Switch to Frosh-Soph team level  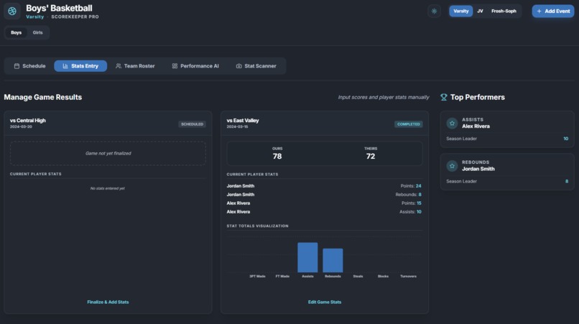(504, 11)
